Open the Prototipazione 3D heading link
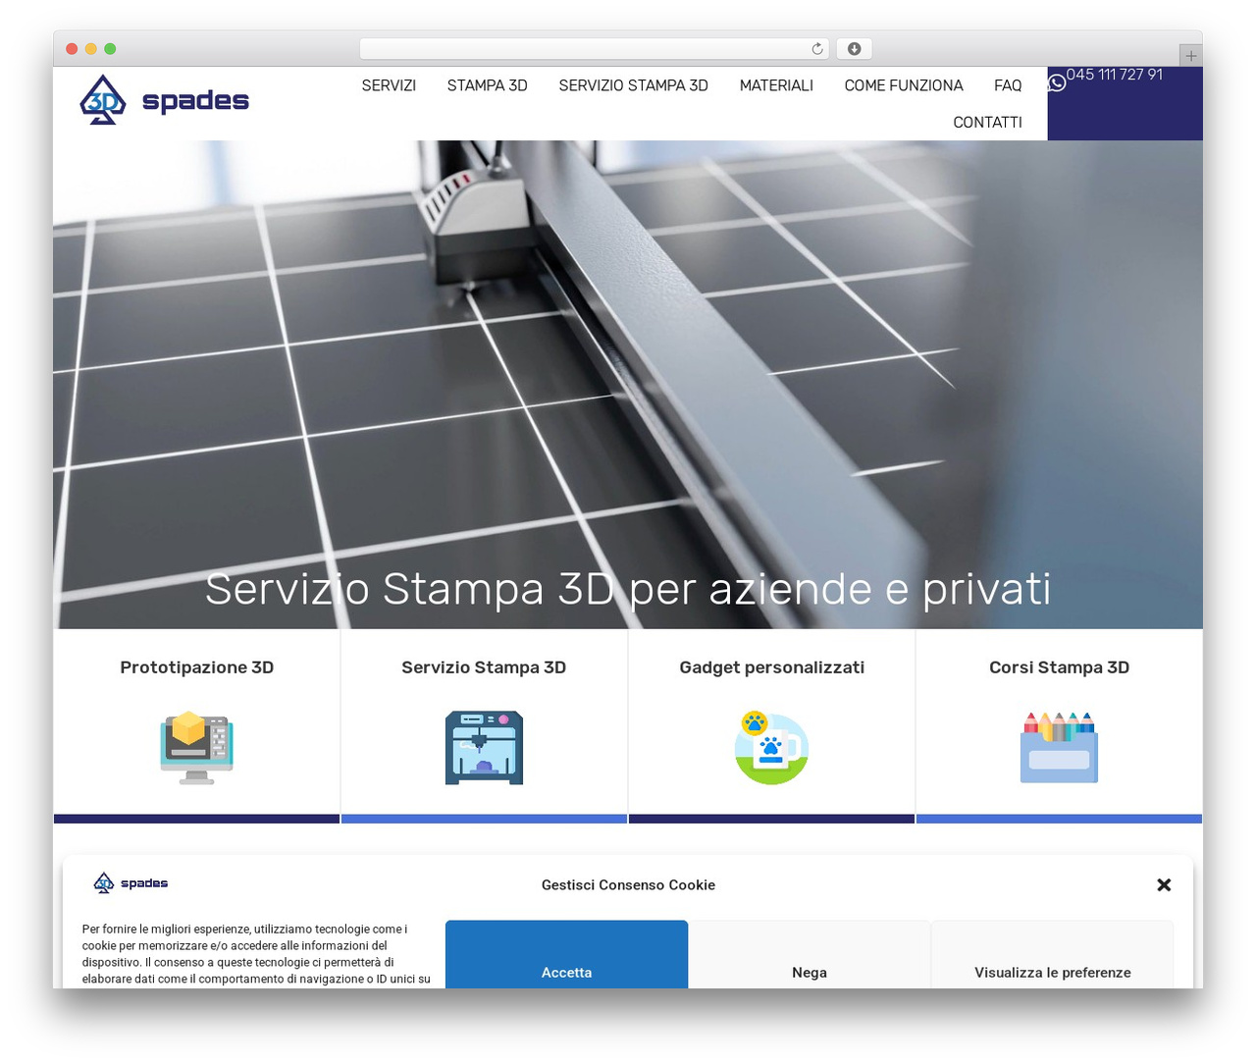This screenshot has height=1064, width=1256. pos(197,667)
